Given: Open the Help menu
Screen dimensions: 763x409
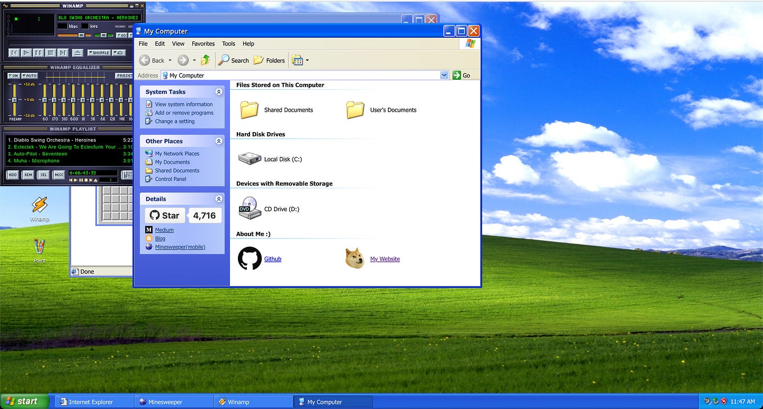Looking at the screenshot, I should 248,44.
